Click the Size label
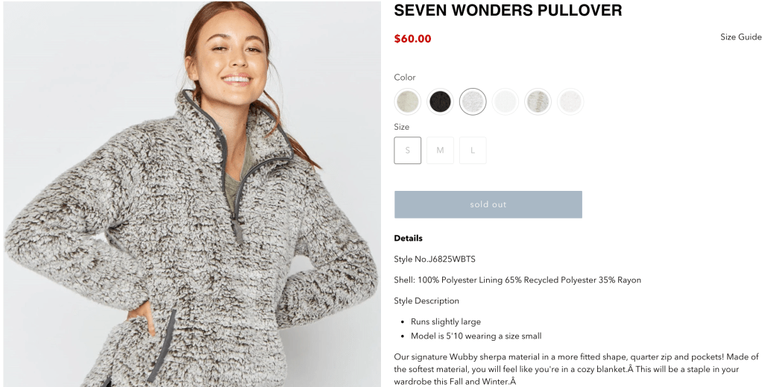 [401, 127]
